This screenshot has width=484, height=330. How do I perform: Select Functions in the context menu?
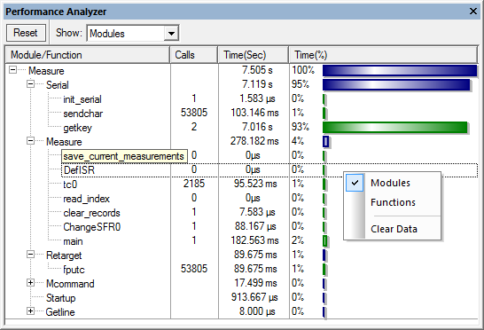393,202
